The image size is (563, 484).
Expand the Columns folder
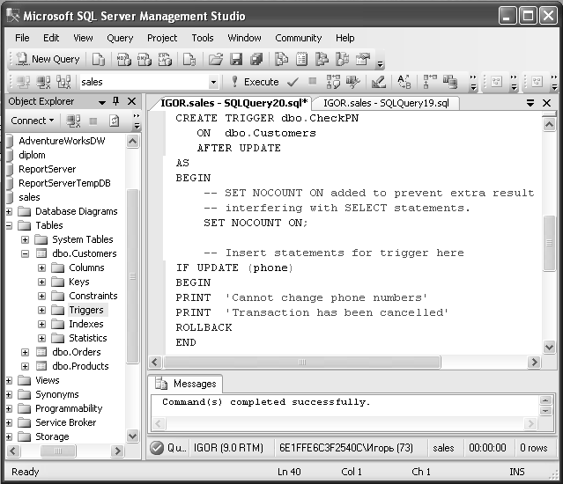tap(41, 268)
